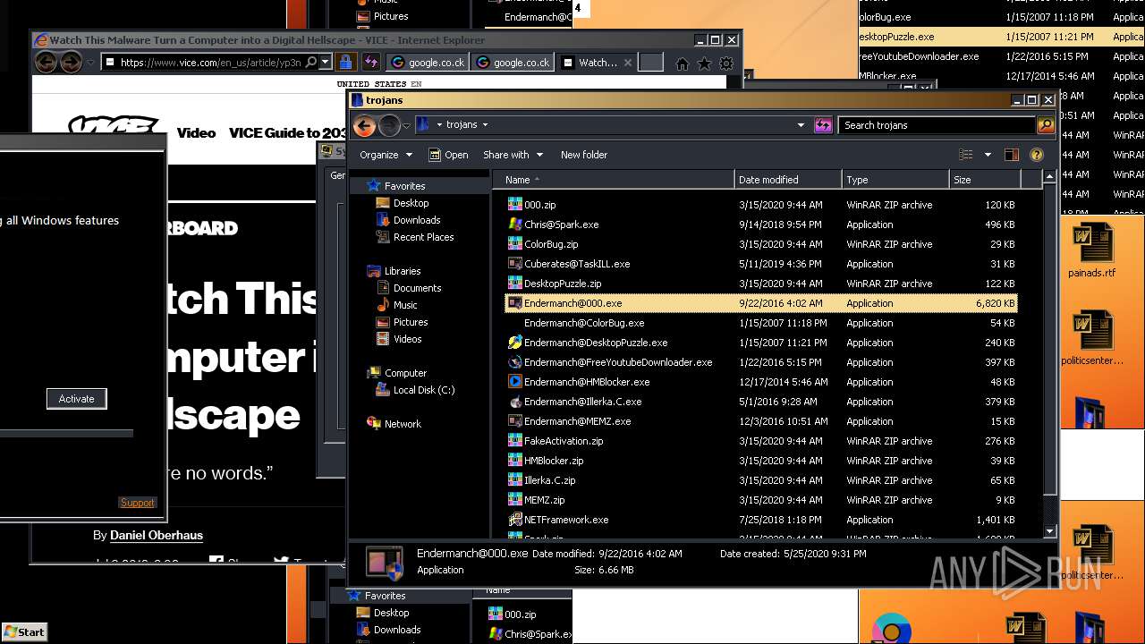Switch to first google.co.ck tab
The width and height of the screenshot is (1145, 644).
(428, 63)
